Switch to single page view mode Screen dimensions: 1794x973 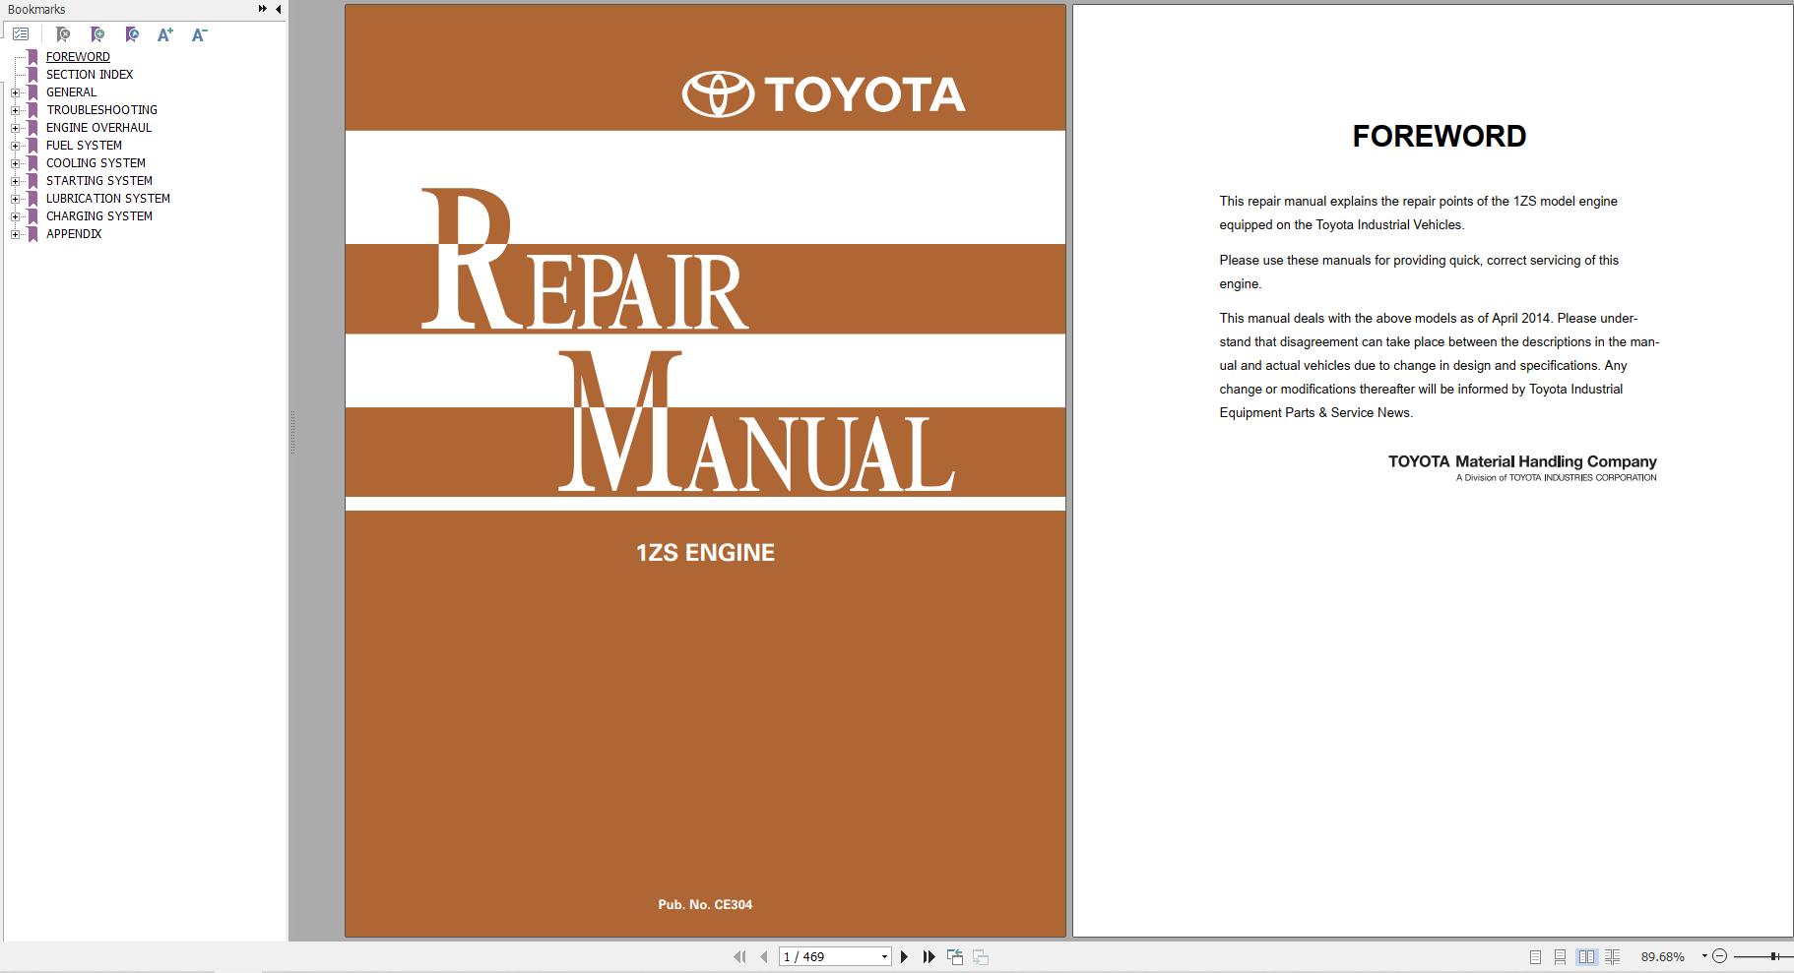click(x=1535, y=956)
